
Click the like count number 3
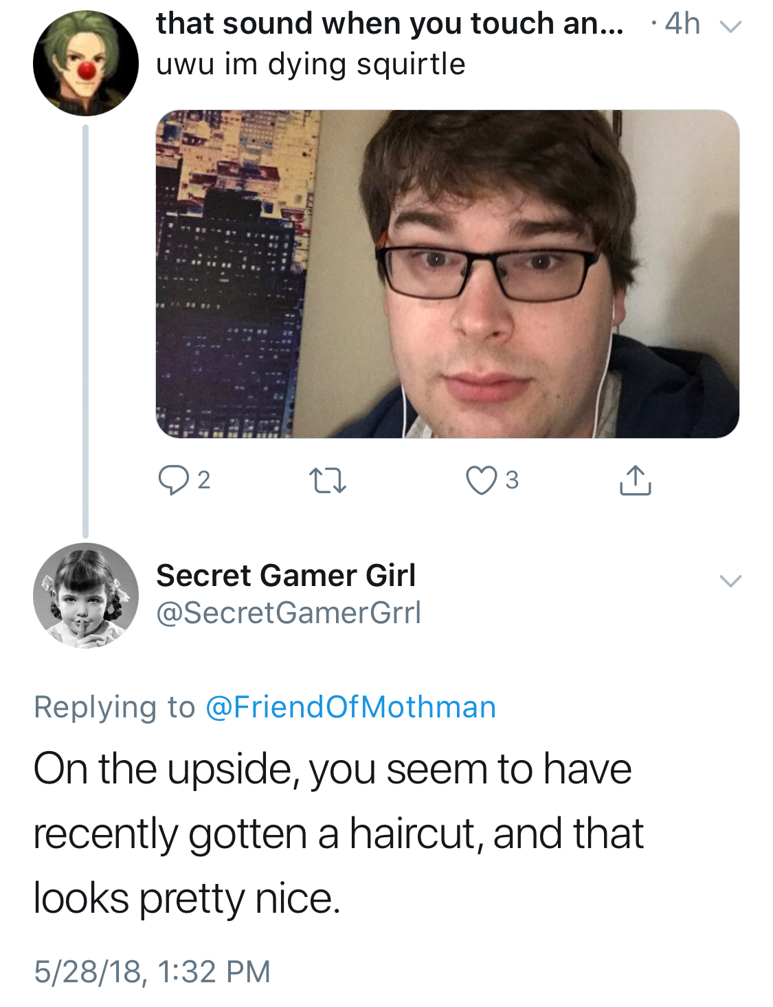(512, 480)
